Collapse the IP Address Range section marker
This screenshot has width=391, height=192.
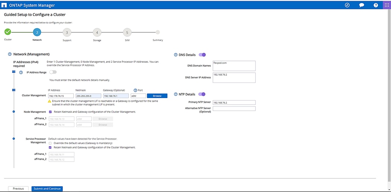click(14, 72)
